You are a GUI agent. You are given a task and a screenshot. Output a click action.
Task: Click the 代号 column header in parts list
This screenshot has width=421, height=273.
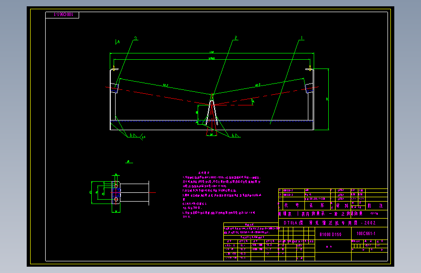(291, 205)
